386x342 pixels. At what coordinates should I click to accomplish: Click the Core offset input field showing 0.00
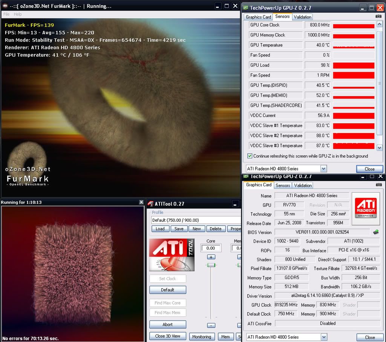pyautogui.click(x=211, y=248)
